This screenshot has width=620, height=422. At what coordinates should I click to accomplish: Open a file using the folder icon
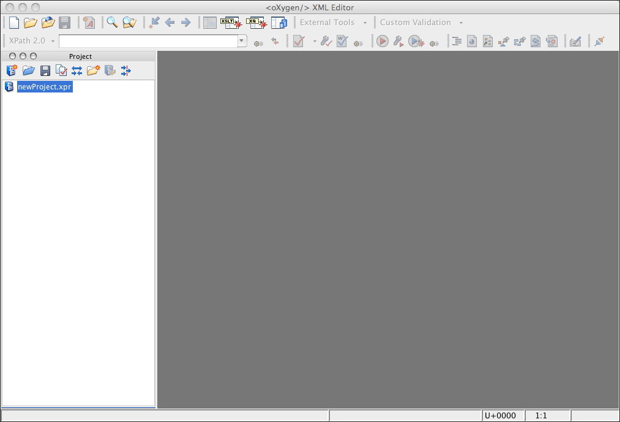[31, 23]
